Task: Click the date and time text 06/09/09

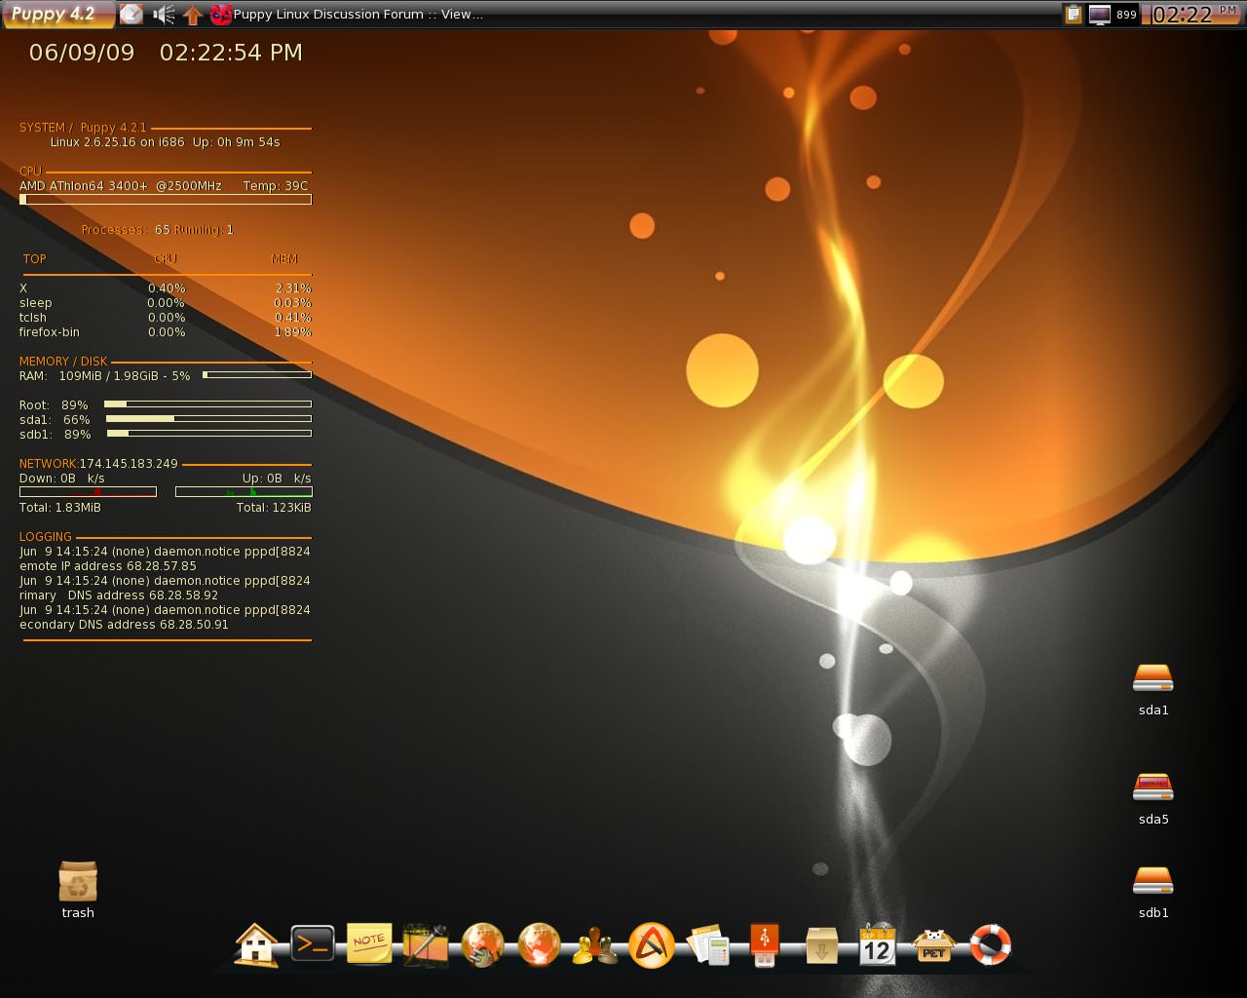Action: click(166, 53)
